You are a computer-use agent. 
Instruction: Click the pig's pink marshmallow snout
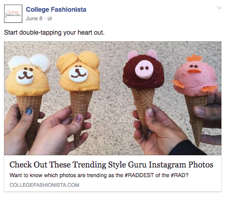tap(144, 69)
